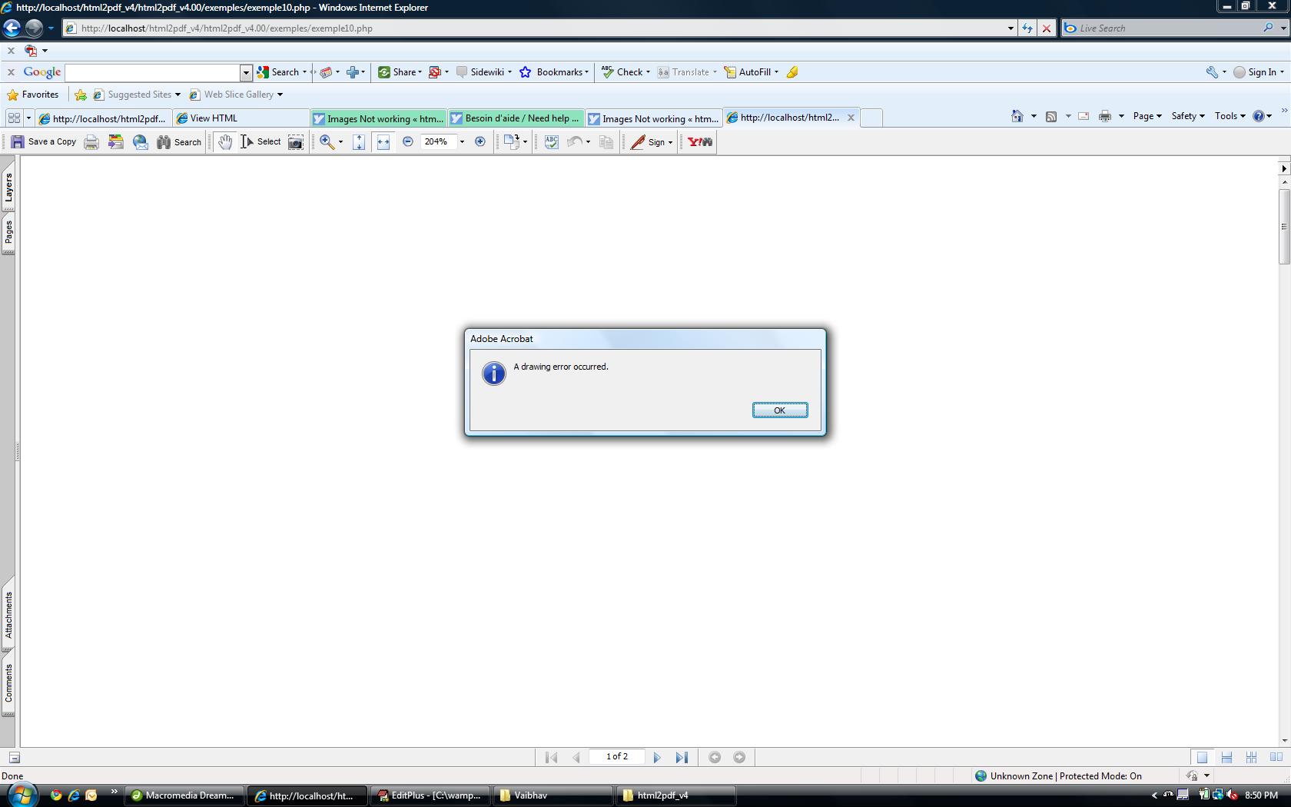Click the Snapshot camera tool

click(296, 142)
